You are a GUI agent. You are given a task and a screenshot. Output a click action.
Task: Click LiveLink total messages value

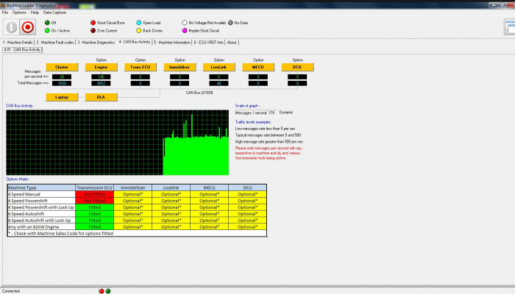tap(219, 83)
